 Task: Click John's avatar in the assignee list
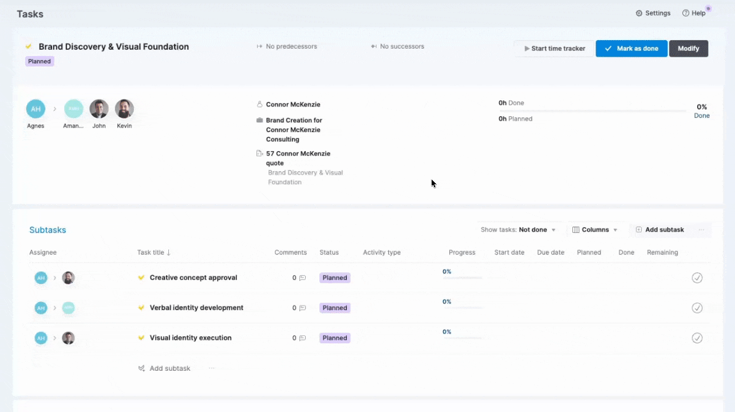[99, 109]
